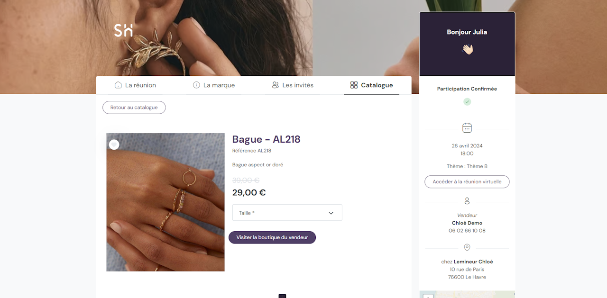
Task: Click Retour au catalogue button
Action: [134, 108]
